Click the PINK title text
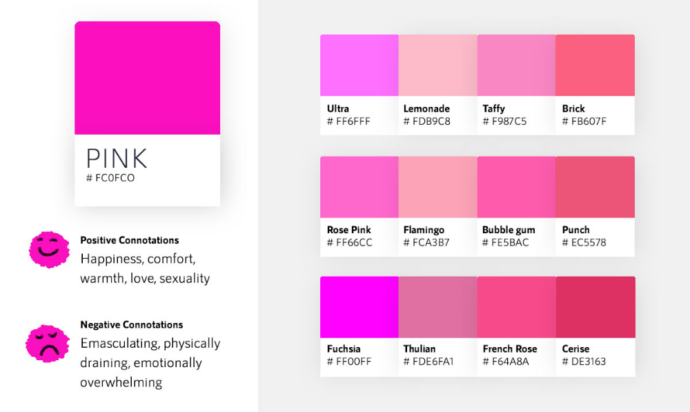The width and height of the screenshot is (690, 412). click(117, 159)
